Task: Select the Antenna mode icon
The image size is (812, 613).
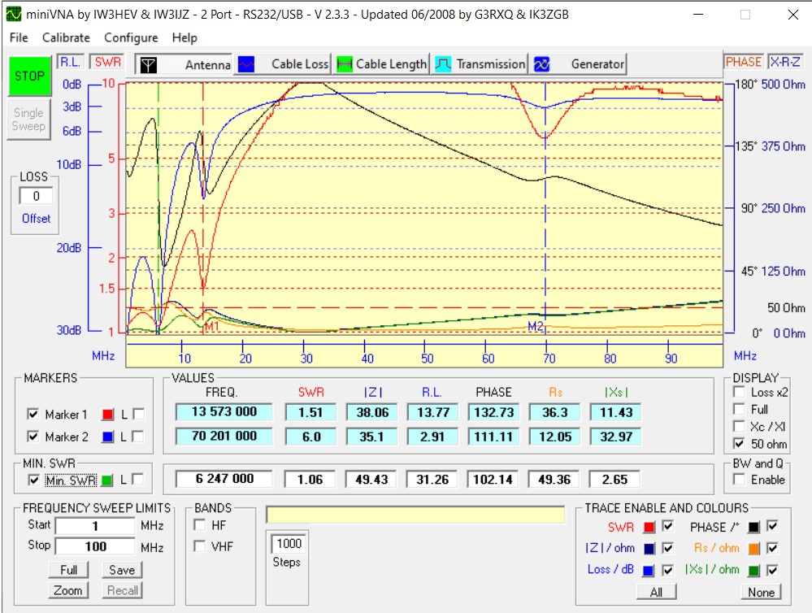Action: (150, 64)
